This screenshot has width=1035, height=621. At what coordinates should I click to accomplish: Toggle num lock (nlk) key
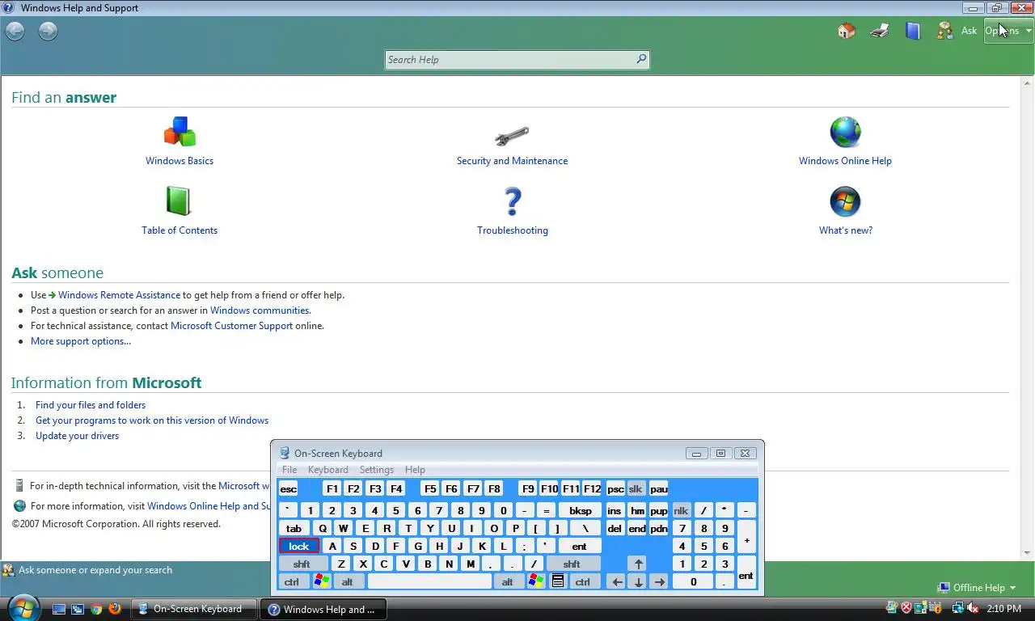681,511
